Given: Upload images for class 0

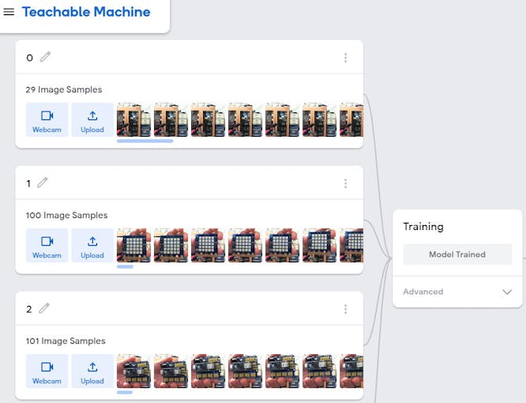Looking at the screenshot, I should pyautogui.click(x=92, y=120).
